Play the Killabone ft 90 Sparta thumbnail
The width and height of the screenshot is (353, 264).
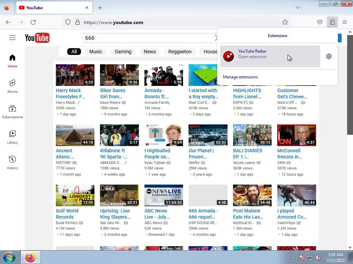click(119, 135)
